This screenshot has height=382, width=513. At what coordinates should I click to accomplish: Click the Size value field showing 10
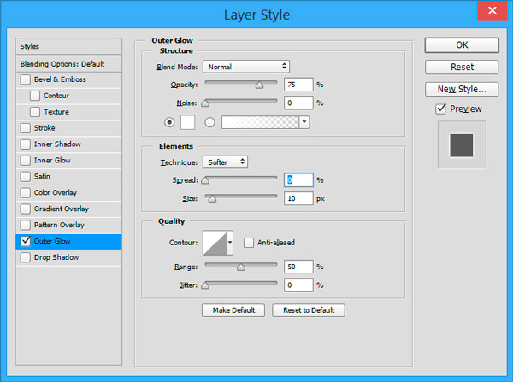(298, 198)
